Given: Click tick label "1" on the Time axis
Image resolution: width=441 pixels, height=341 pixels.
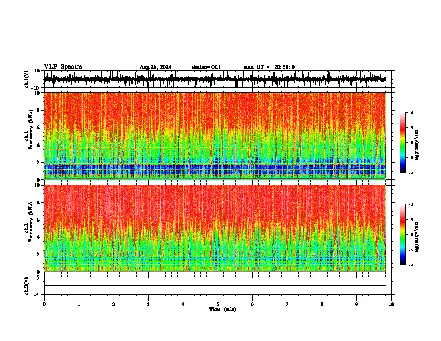Looking at the screenshot, I should (79, 304).
